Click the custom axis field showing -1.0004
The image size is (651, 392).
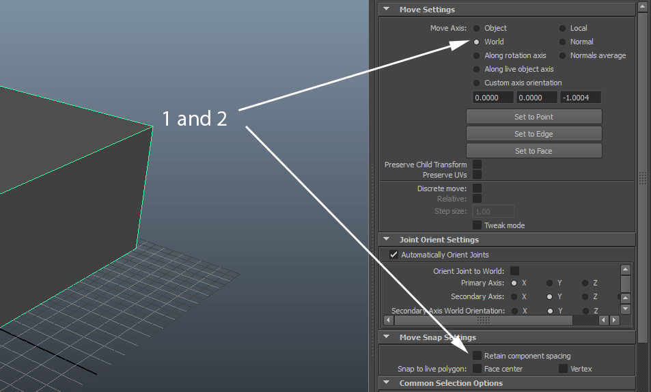coord(581,98)
